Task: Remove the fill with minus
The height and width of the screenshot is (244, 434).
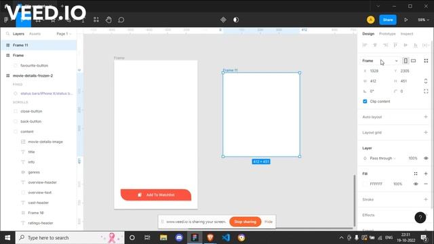Action: tap(426, 184)
